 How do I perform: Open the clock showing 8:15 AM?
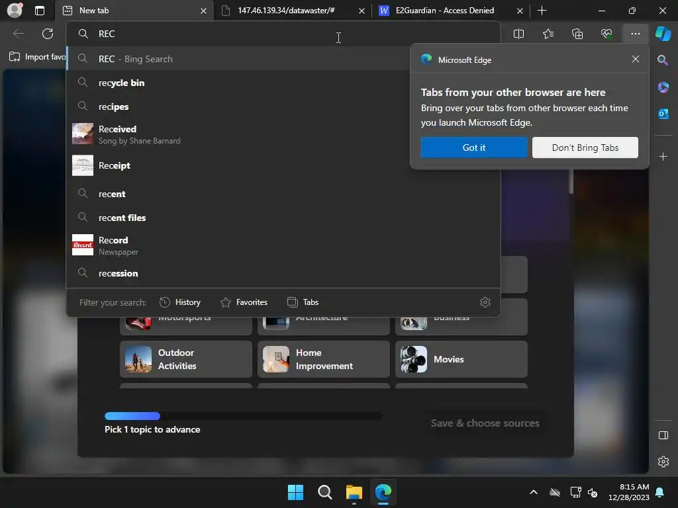click(629, 492)
